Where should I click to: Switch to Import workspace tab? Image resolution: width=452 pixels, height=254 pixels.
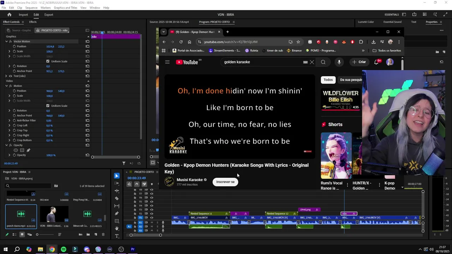[x=23, y=15]
